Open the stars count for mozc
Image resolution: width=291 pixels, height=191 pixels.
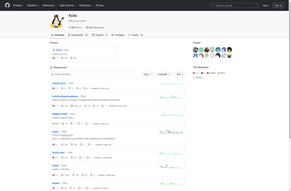pyautogui.click(x=65, y=144)
